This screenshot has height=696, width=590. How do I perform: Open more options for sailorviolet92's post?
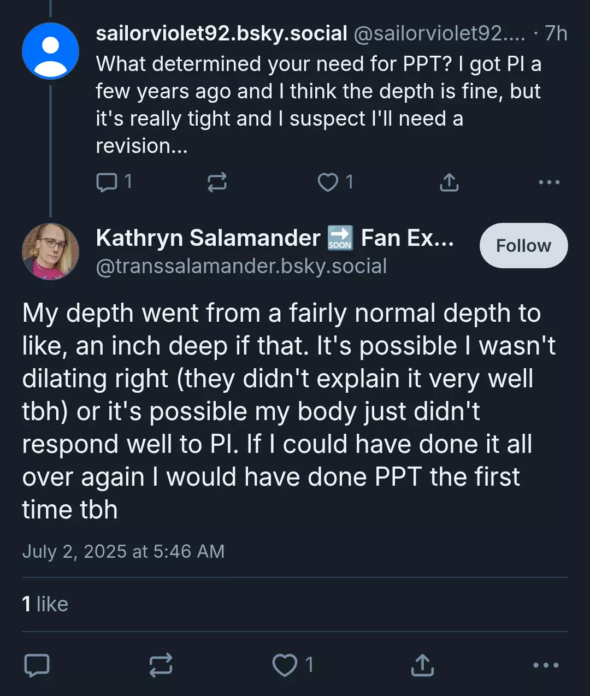coord(549,182)
